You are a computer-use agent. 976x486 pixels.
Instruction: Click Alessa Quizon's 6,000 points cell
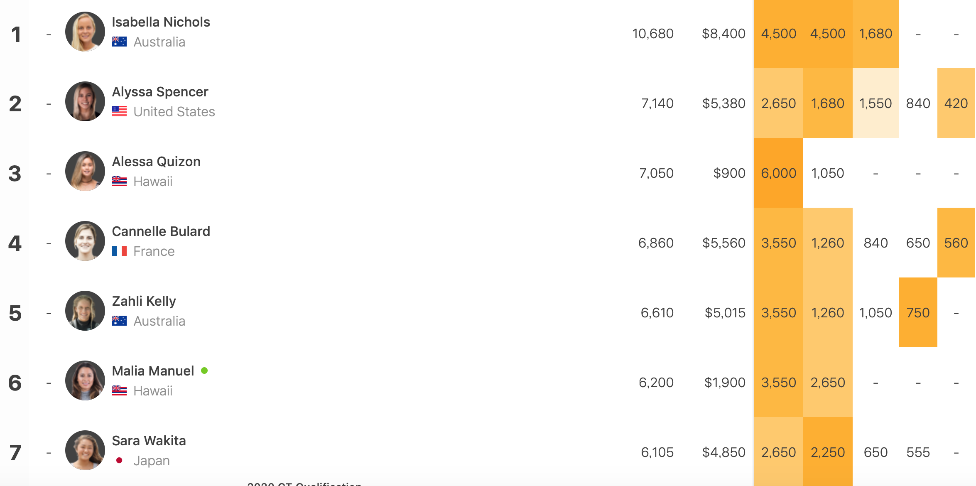tap(779, 173)
